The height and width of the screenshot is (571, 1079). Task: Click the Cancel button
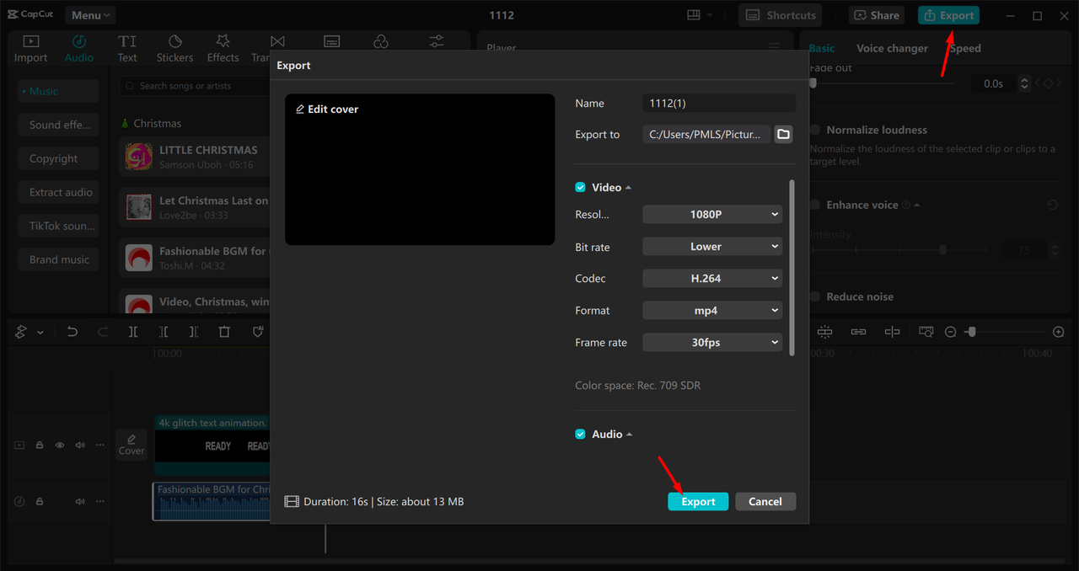pyautogui.click(x=765, y=501)
